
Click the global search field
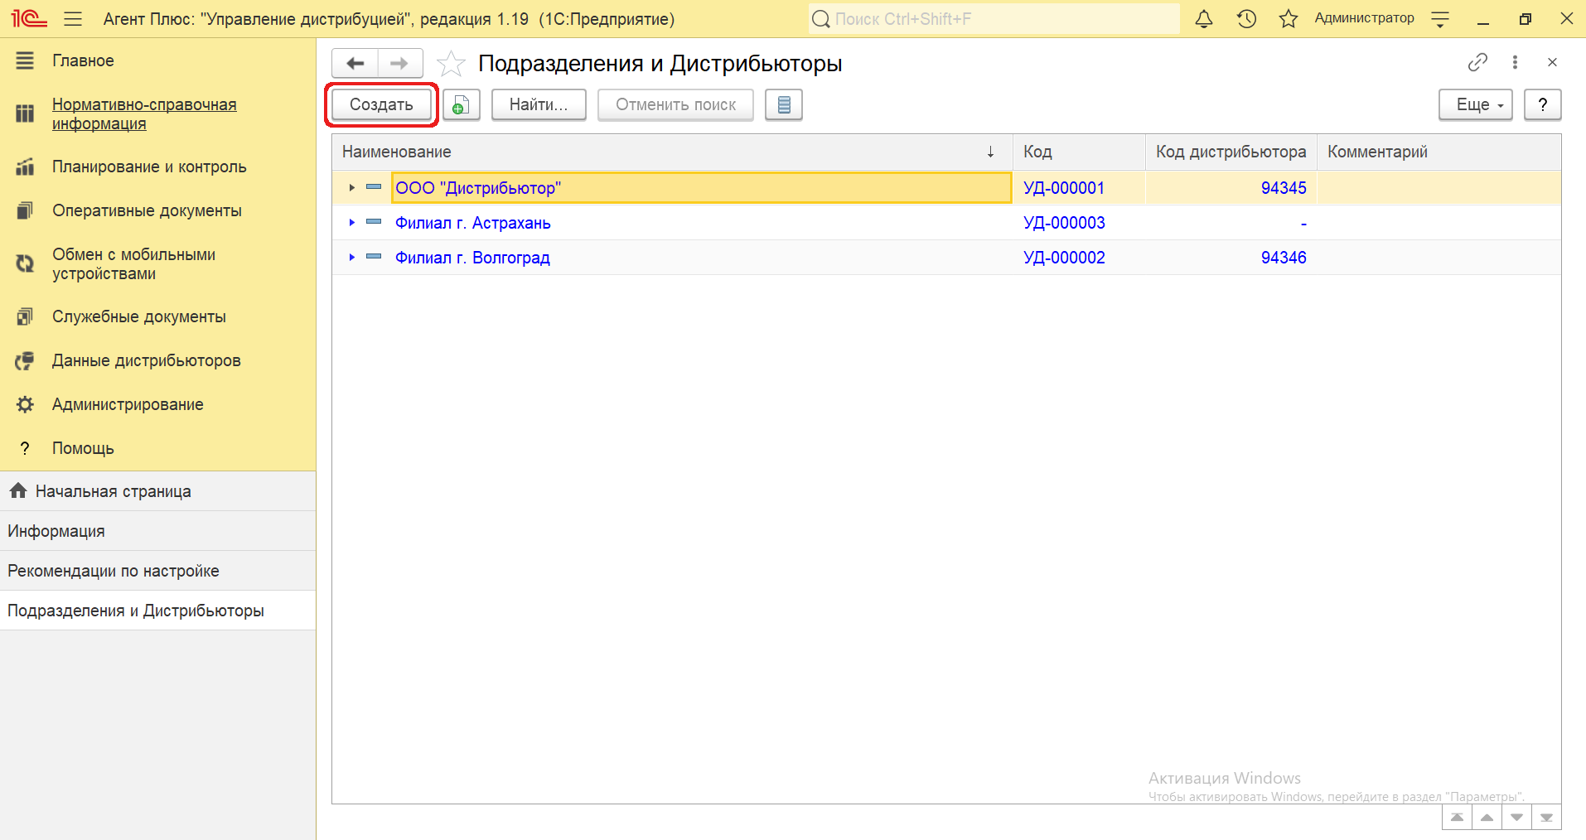click(994, 19)
